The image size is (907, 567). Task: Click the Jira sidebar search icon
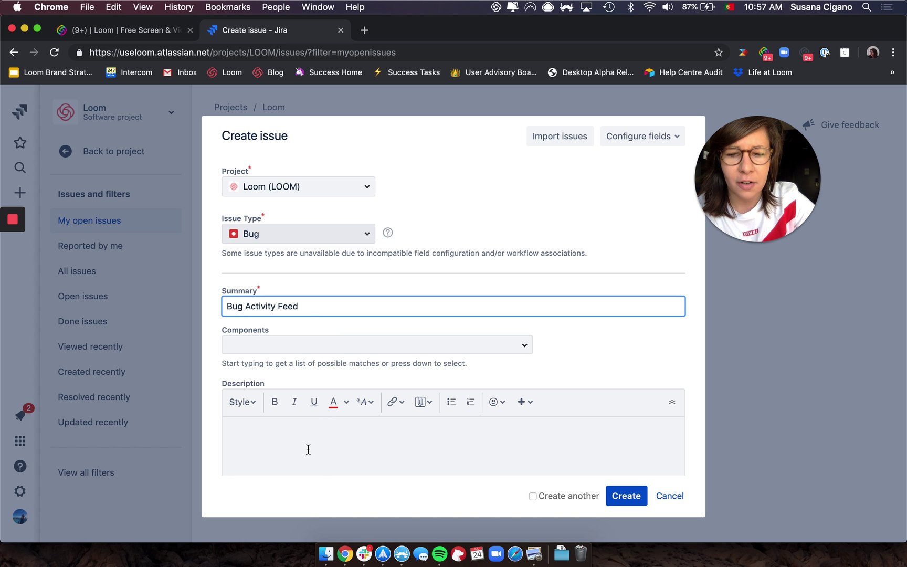point(20,167)
